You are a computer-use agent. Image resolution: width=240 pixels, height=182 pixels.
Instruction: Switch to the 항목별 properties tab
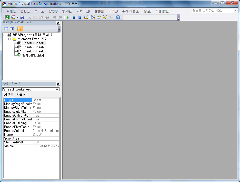(21, 95)
